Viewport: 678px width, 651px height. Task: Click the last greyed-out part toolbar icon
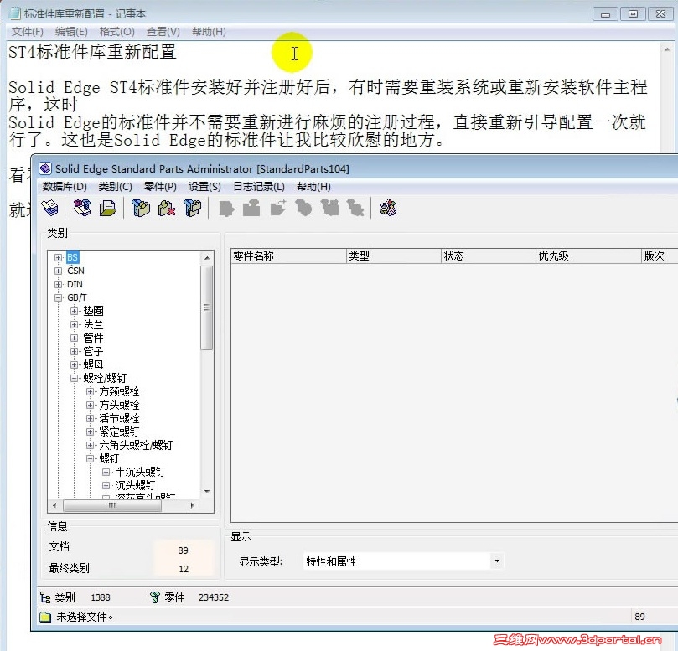(355, 208)
